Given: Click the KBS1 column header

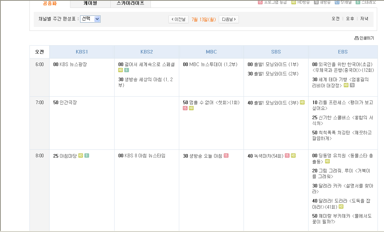Looking at the screenshot, I should [x=82, y=52].
